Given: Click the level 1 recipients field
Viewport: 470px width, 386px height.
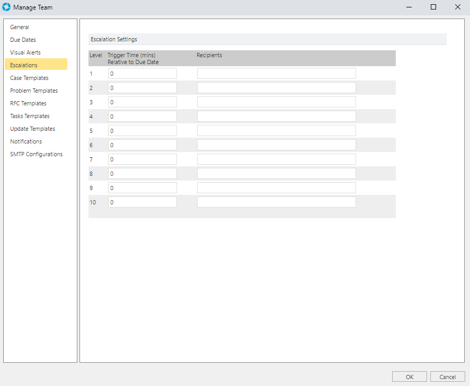Looking at the screenshot, I should tap(277, 74).
